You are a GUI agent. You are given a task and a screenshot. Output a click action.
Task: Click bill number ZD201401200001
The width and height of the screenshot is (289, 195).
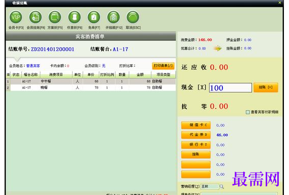(x=52, y=49)
